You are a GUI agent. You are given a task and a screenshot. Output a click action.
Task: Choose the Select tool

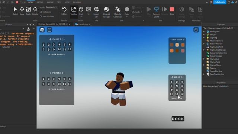click(x=15, y=11)
